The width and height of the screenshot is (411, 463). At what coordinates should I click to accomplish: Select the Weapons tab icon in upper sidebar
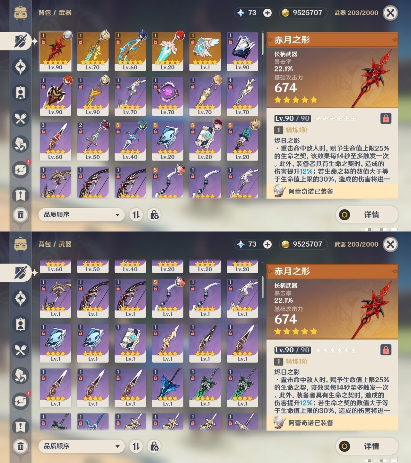(21, 41)
